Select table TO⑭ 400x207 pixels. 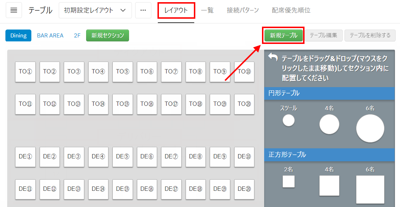coord(98,104)
